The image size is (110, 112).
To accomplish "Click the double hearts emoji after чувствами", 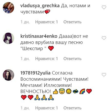I will click(47, 12).
